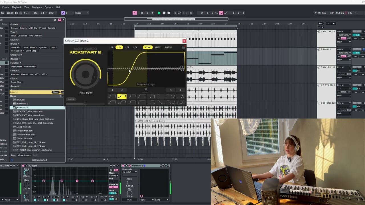Select the highlighted yellow S-curve shape
365x205 pixels.
pos(122,97)
